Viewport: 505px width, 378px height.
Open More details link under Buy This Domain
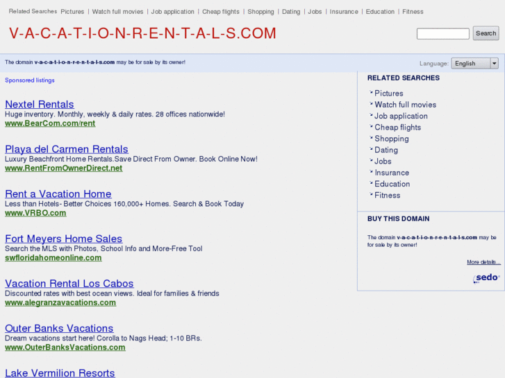pyautogui.click(x=483, y=262)
